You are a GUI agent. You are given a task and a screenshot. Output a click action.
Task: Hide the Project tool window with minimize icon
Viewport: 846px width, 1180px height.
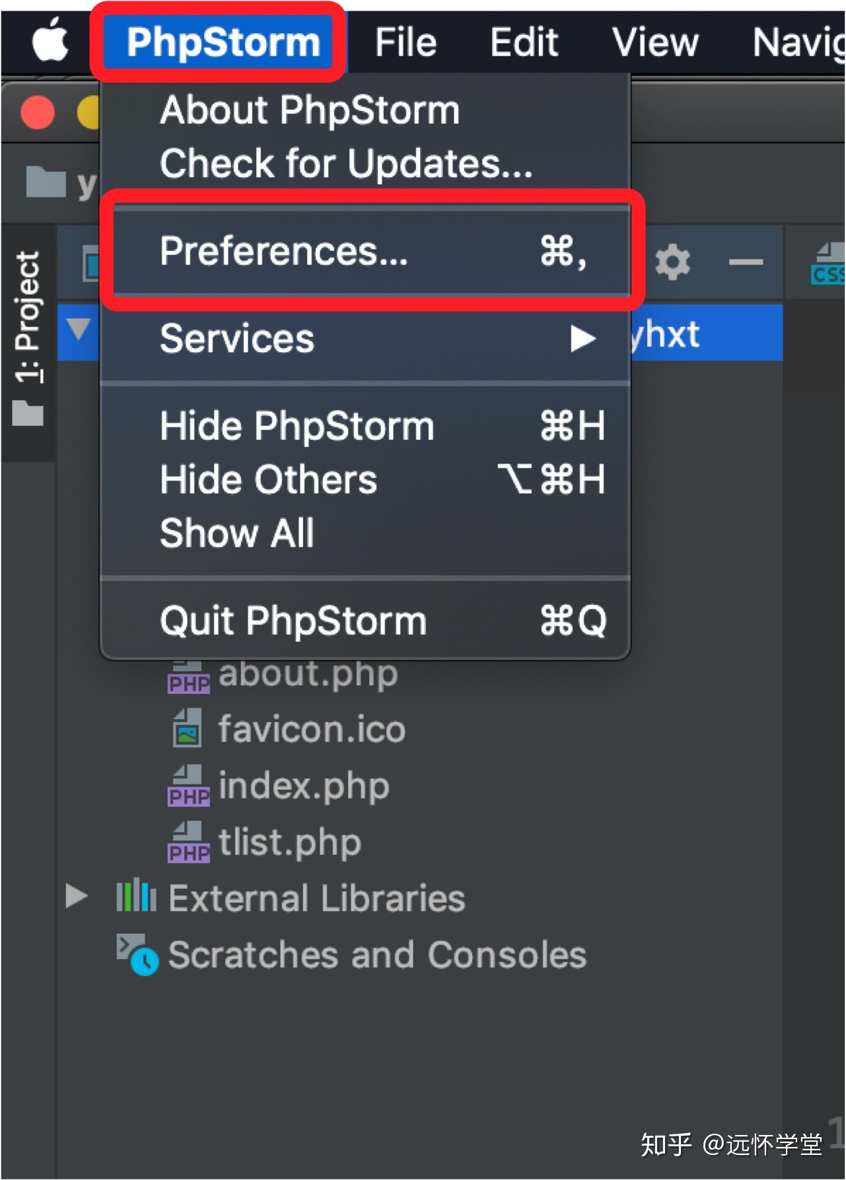tap(745, 262)
